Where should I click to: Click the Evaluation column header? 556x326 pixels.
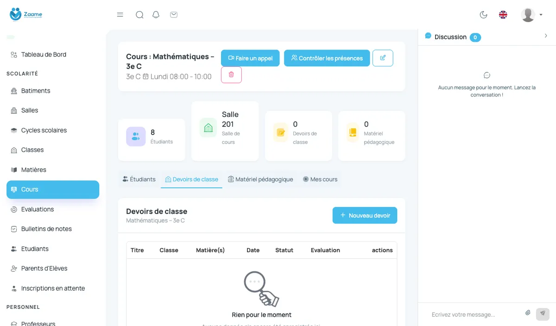pyautogui.click(x=325, y=250)
